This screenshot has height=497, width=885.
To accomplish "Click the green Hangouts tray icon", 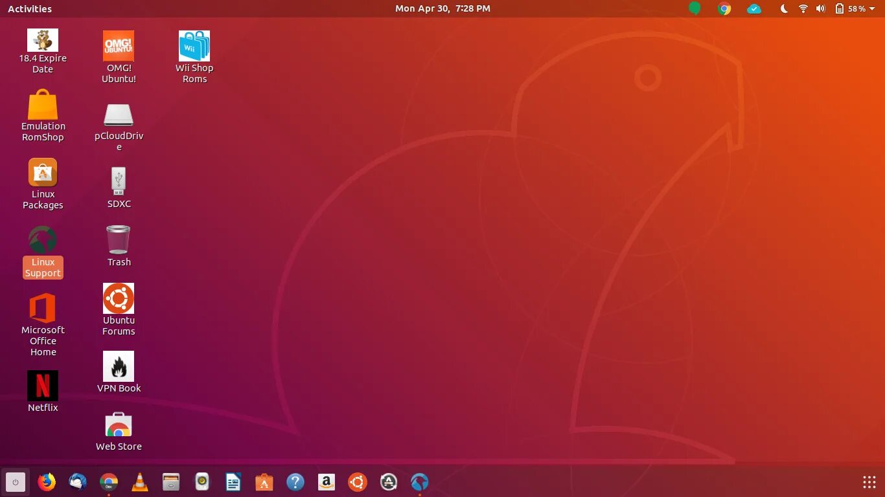I will [x=695, y=8].
